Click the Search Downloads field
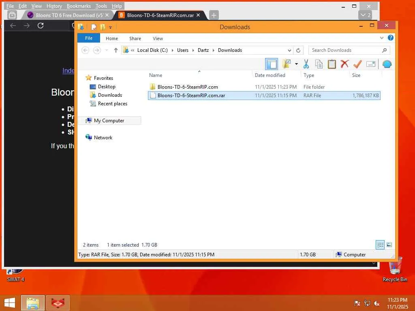 (x=349, y=50)
